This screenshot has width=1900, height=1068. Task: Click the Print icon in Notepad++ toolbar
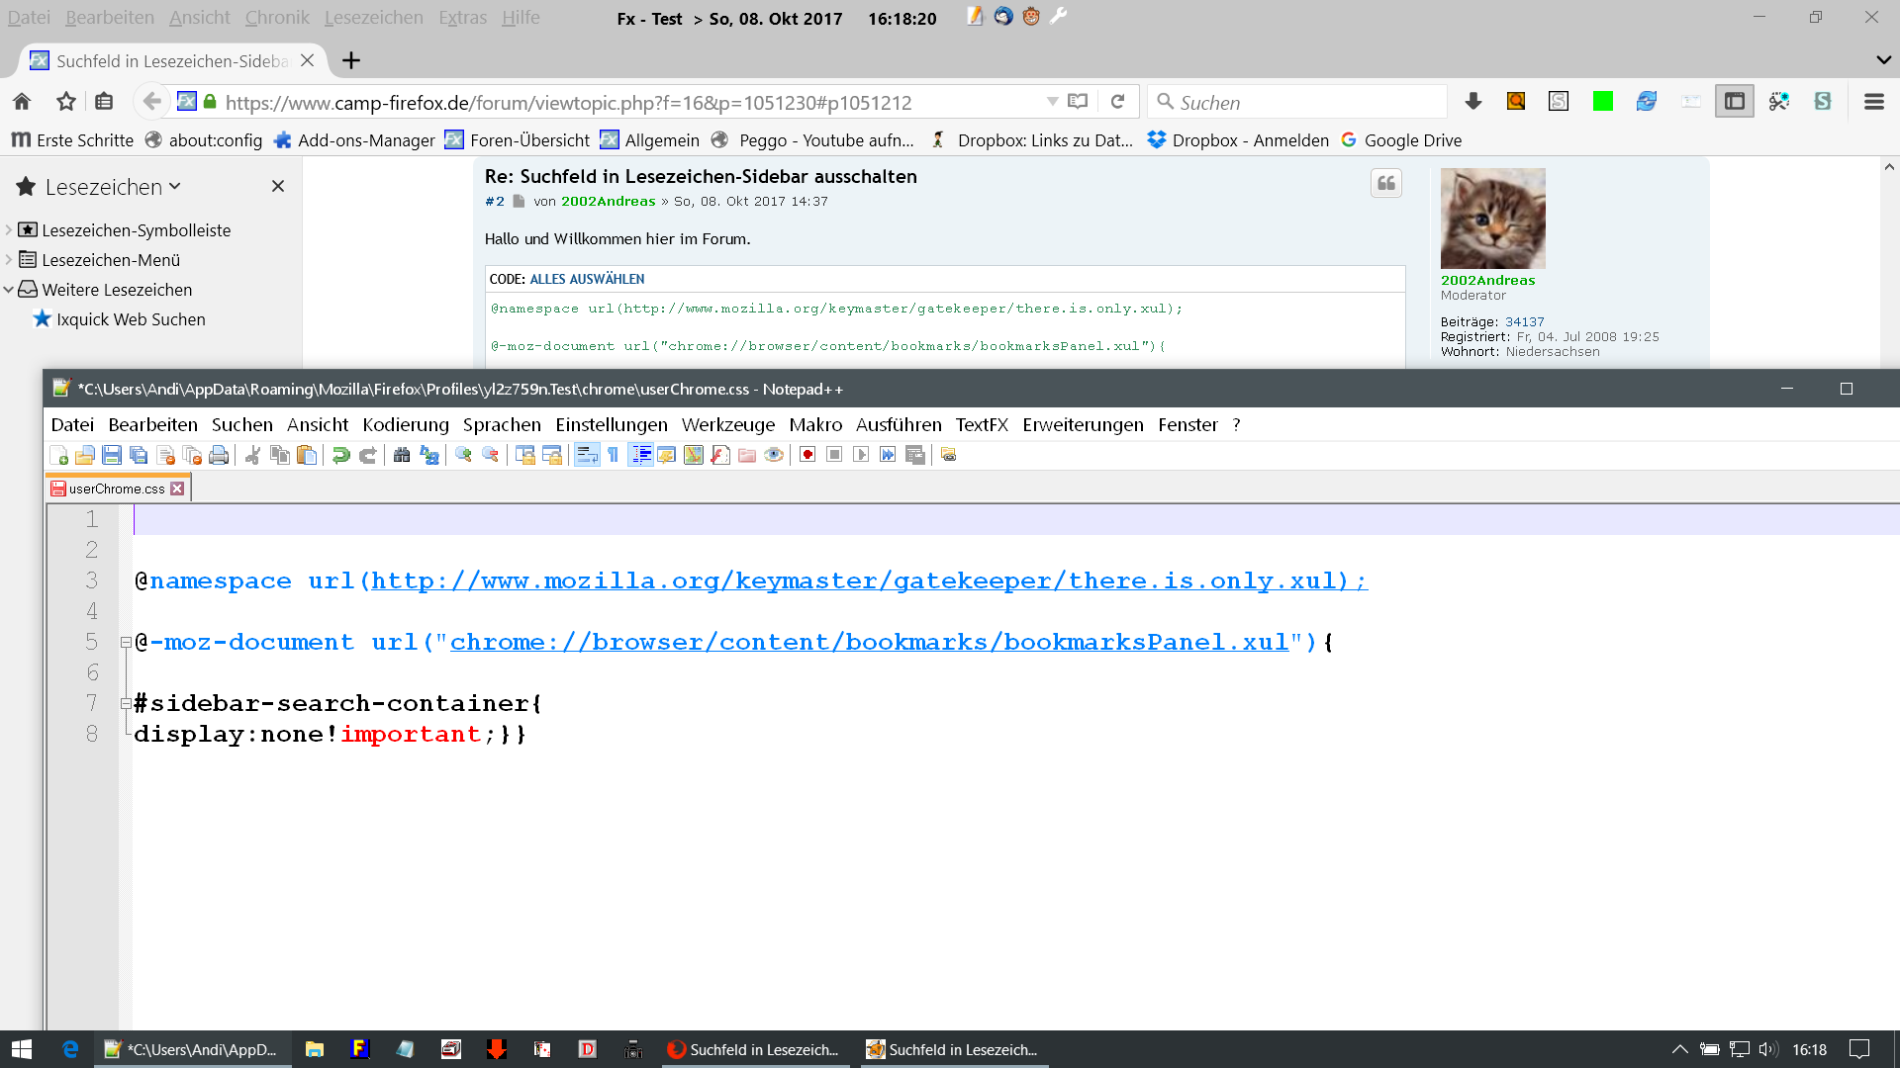pyautogui.click(x=220, y=455)
